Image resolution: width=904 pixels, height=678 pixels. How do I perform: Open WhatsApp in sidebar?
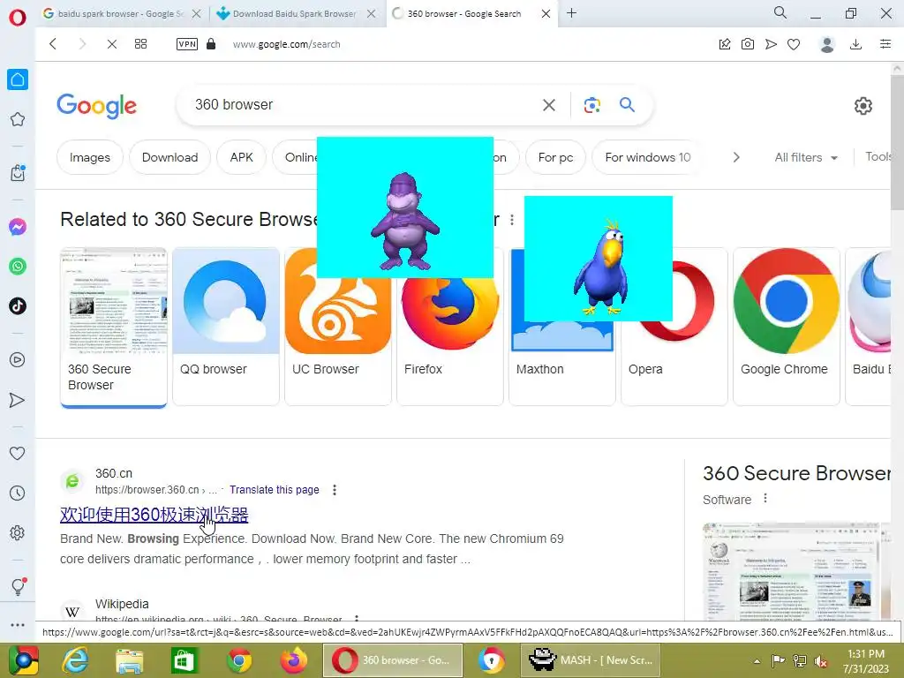[x=18, y=267]
